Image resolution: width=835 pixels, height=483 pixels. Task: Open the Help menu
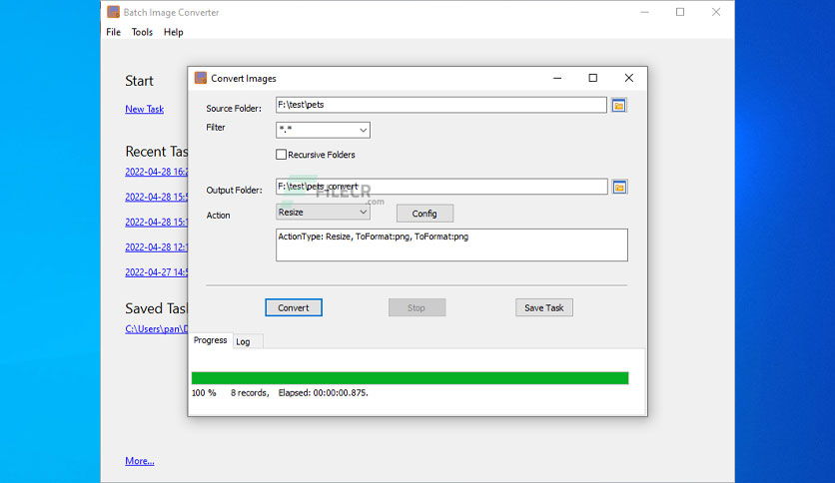tap(173, 32)
